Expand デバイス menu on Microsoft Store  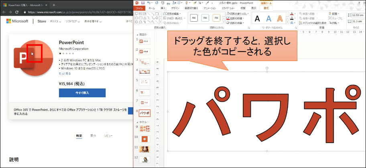[55, 21]
